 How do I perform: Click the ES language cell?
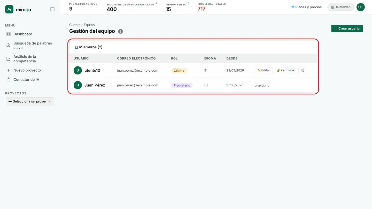point(206,85)
